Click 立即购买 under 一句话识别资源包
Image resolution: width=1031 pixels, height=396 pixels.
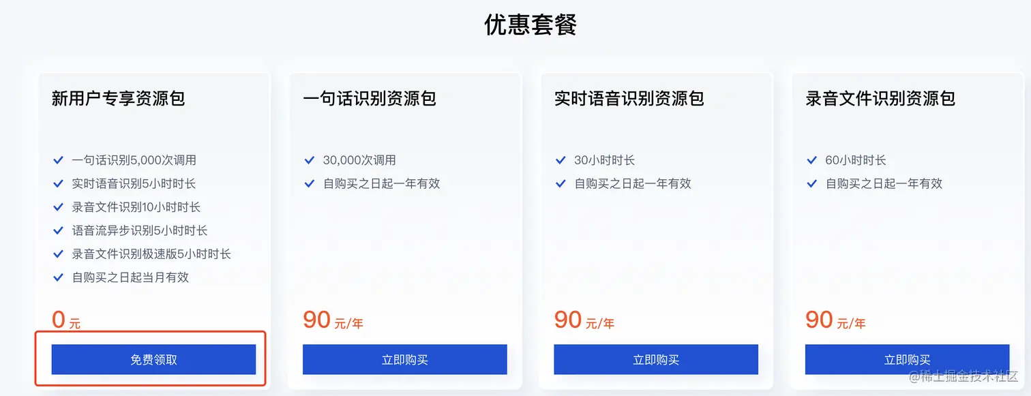[x=404, y=359]
